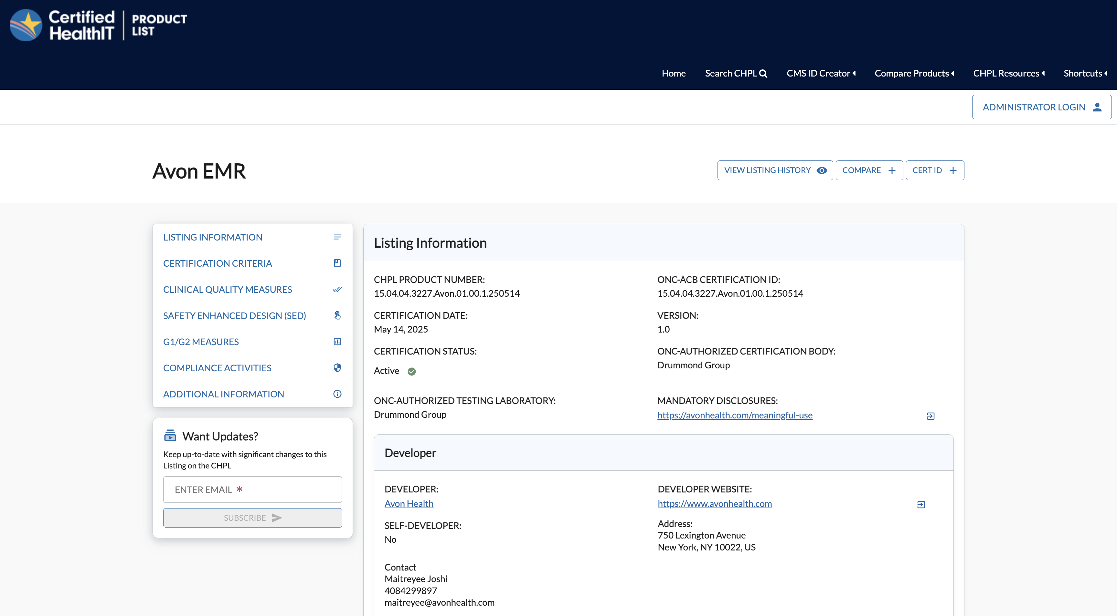Click the send arrow on Subscribe button
This screenshot has width=1117, height=616.
[277, 518]
